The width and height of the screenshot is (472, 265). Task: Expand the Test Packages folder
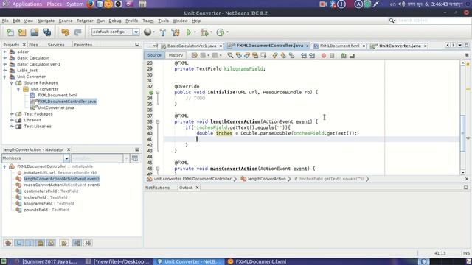pos(12,114)
